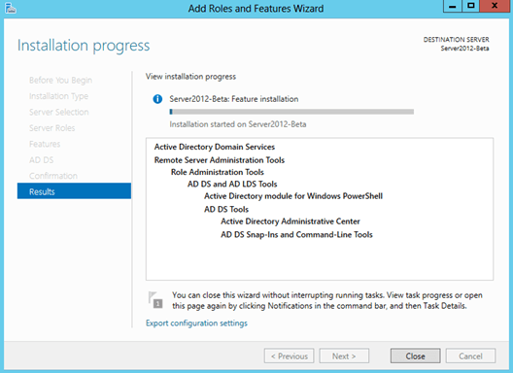This screenshot has width=513, height=373.
Task: Click 'View installation progress' heading
Action: tap(190, 77)
